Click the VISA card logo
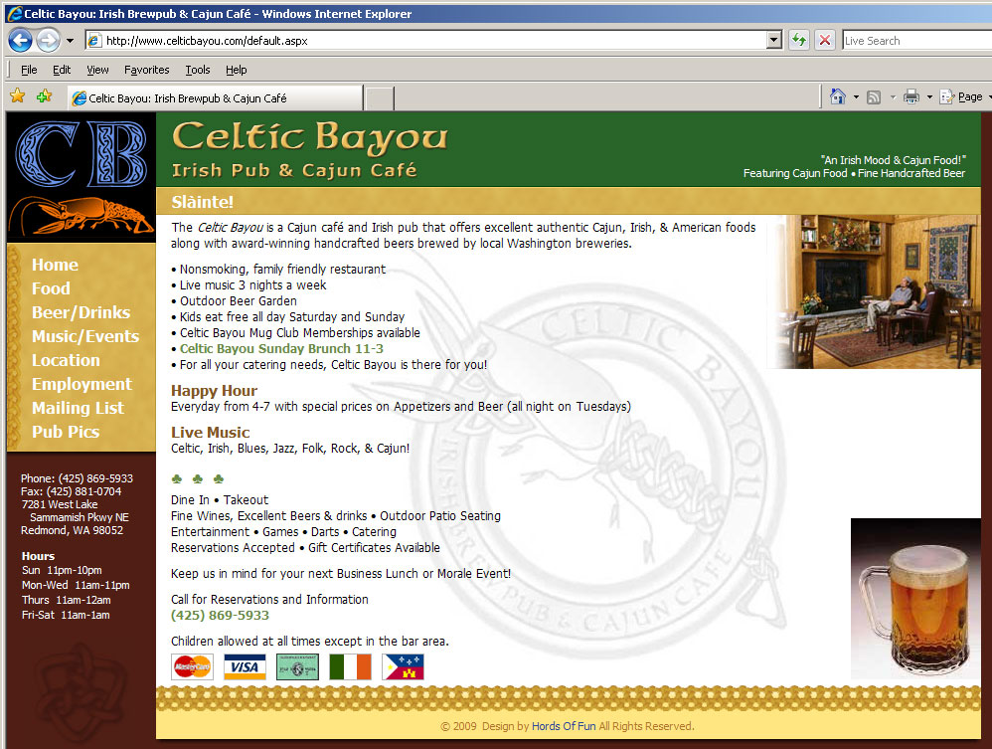This screenshot has width=992, height=749. pos(245,666)
